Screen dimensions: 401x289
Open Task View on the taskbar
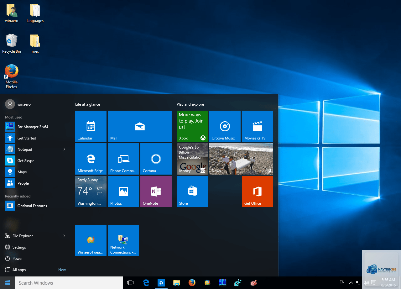(130, 283)
